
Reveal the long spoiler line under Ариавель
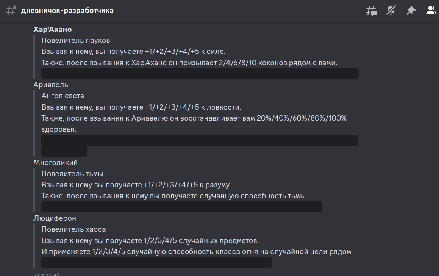point(200,140)
